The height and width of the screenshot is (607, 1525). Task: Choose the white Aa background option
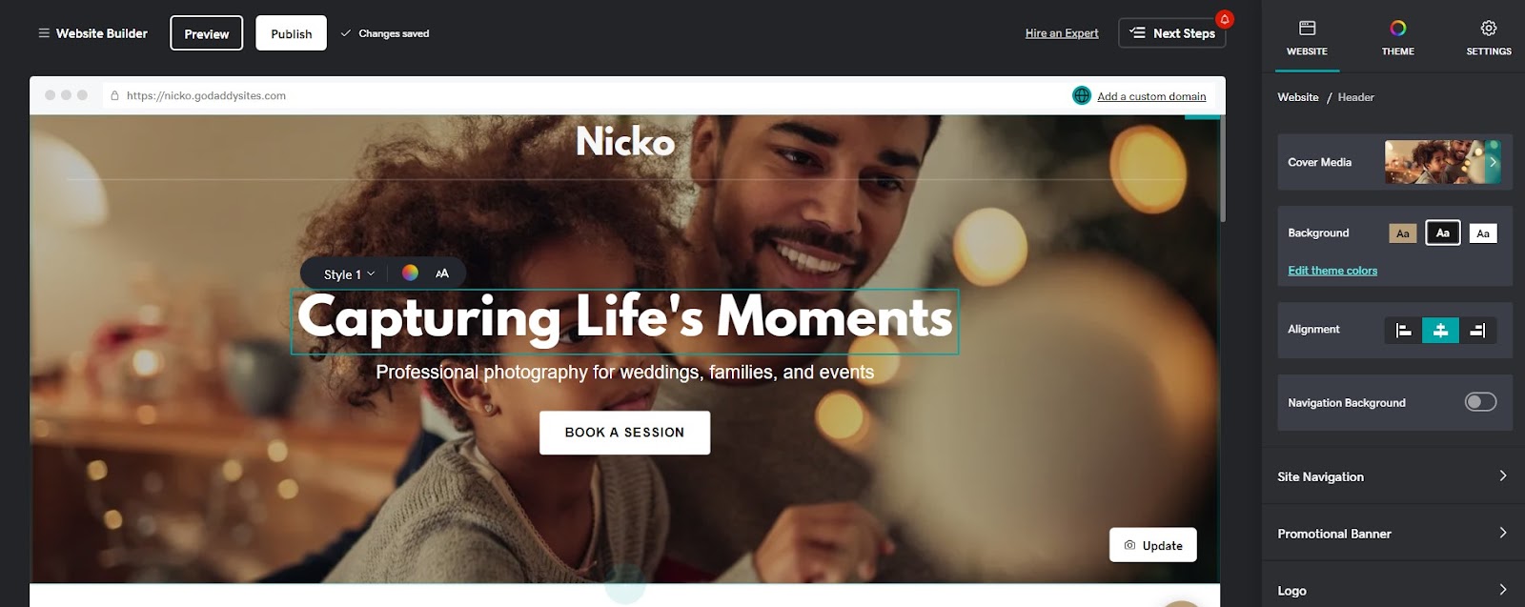[x=1483, y=233]
